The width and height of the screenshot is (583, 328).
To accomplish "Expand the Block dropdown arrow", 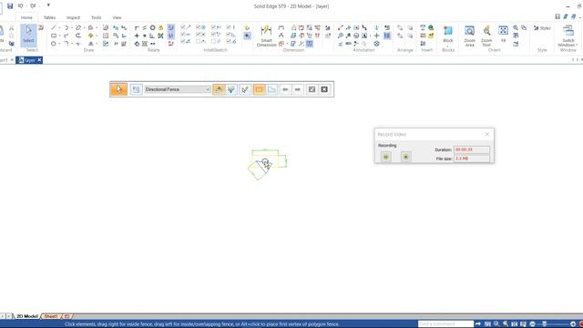I will tap(447, 46).
